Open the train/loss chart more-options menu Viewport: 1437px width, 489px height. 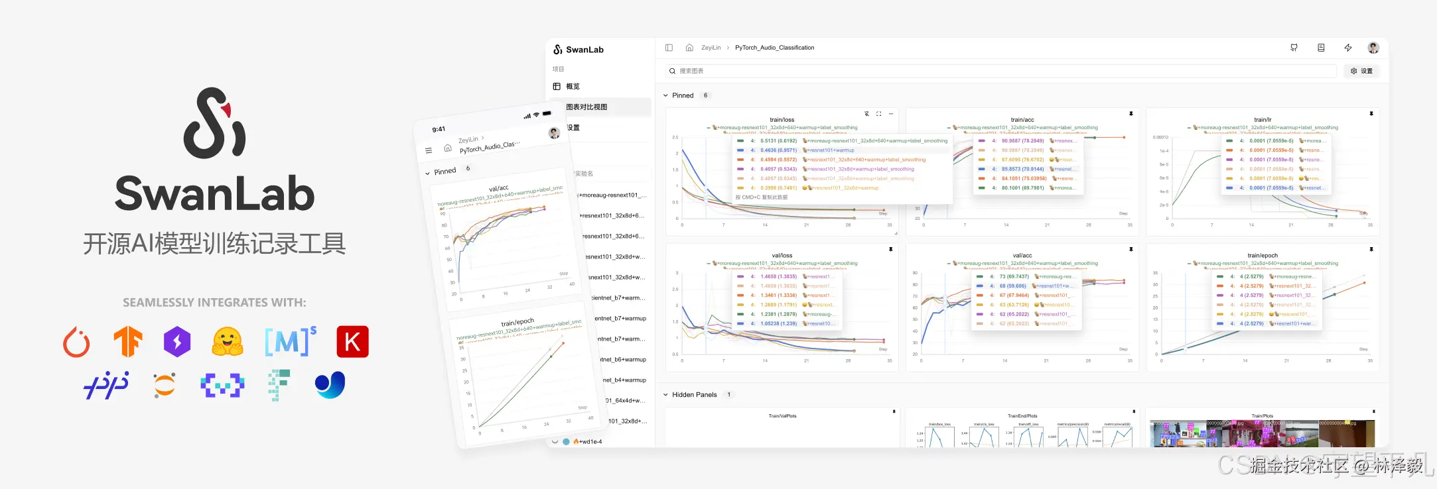(891, 114)
